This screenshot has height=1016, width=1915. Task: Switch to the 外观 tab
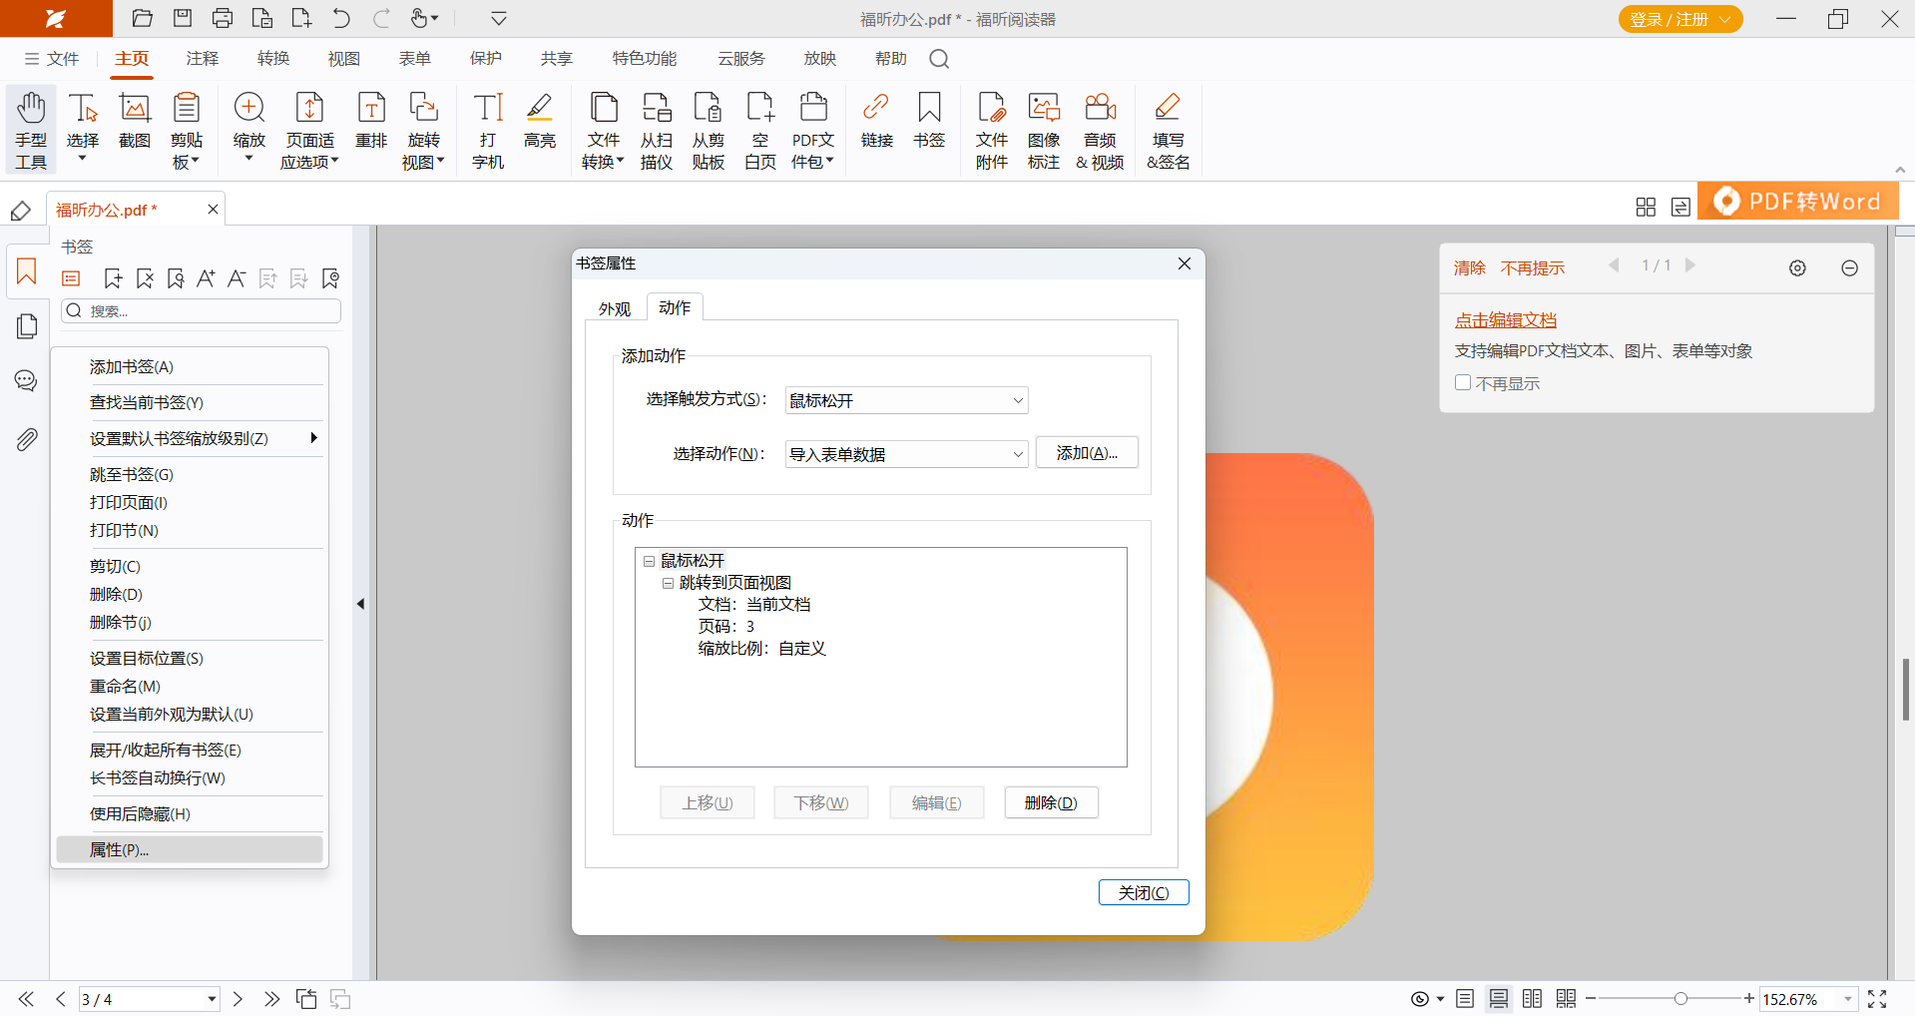(615, 308)
